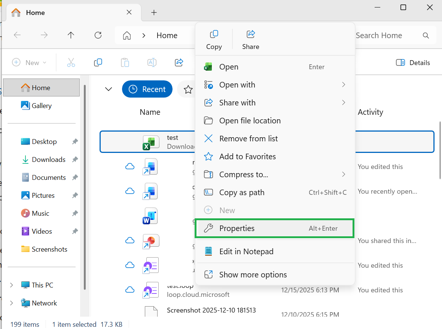This screenshot has width=442, height=329.
Task: Click the search magnifier icon
Action: (426, 36)
